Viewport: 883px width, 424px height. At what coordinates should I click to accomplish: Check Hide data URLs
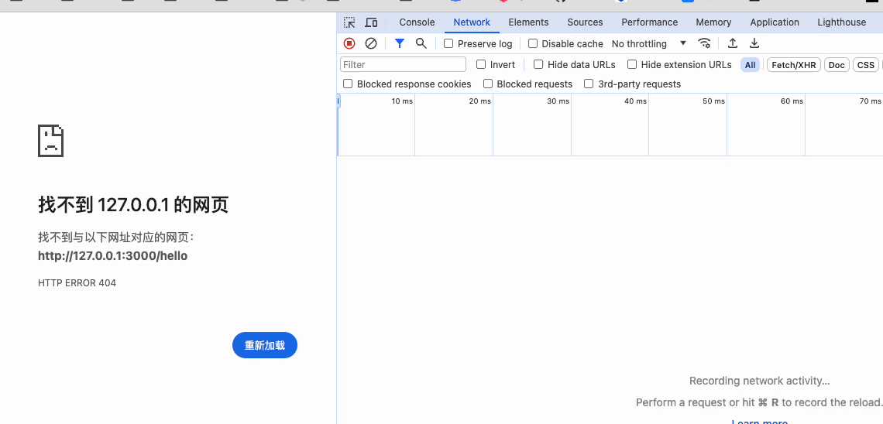click(x=538, y=65)
